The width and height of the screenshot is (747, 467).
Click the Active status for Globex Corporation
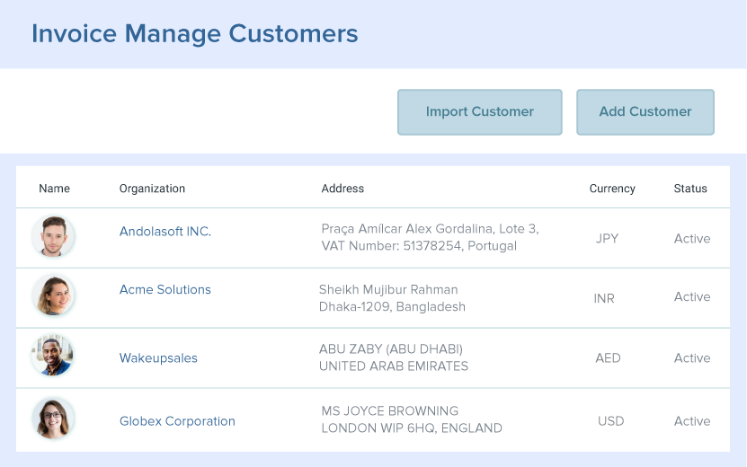coord(692,421)
